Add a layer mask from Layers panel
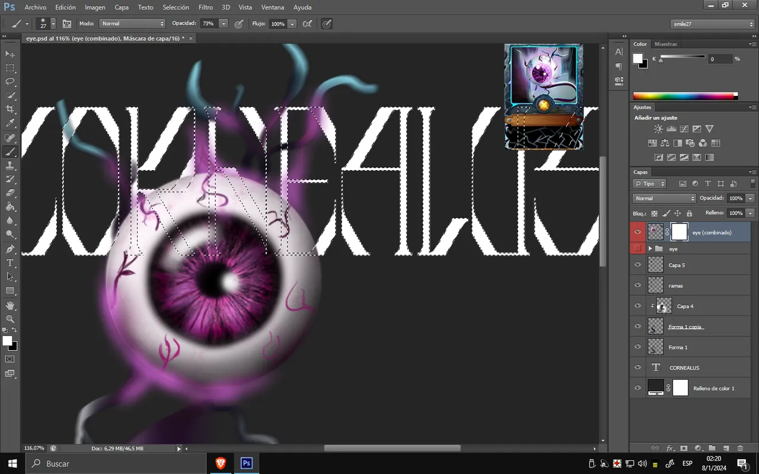 click(x=684, y=449)
